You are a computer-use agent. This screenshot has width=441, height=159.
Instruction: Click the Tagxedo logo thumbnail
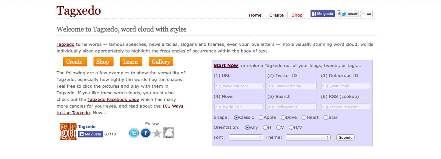point(68,131)
